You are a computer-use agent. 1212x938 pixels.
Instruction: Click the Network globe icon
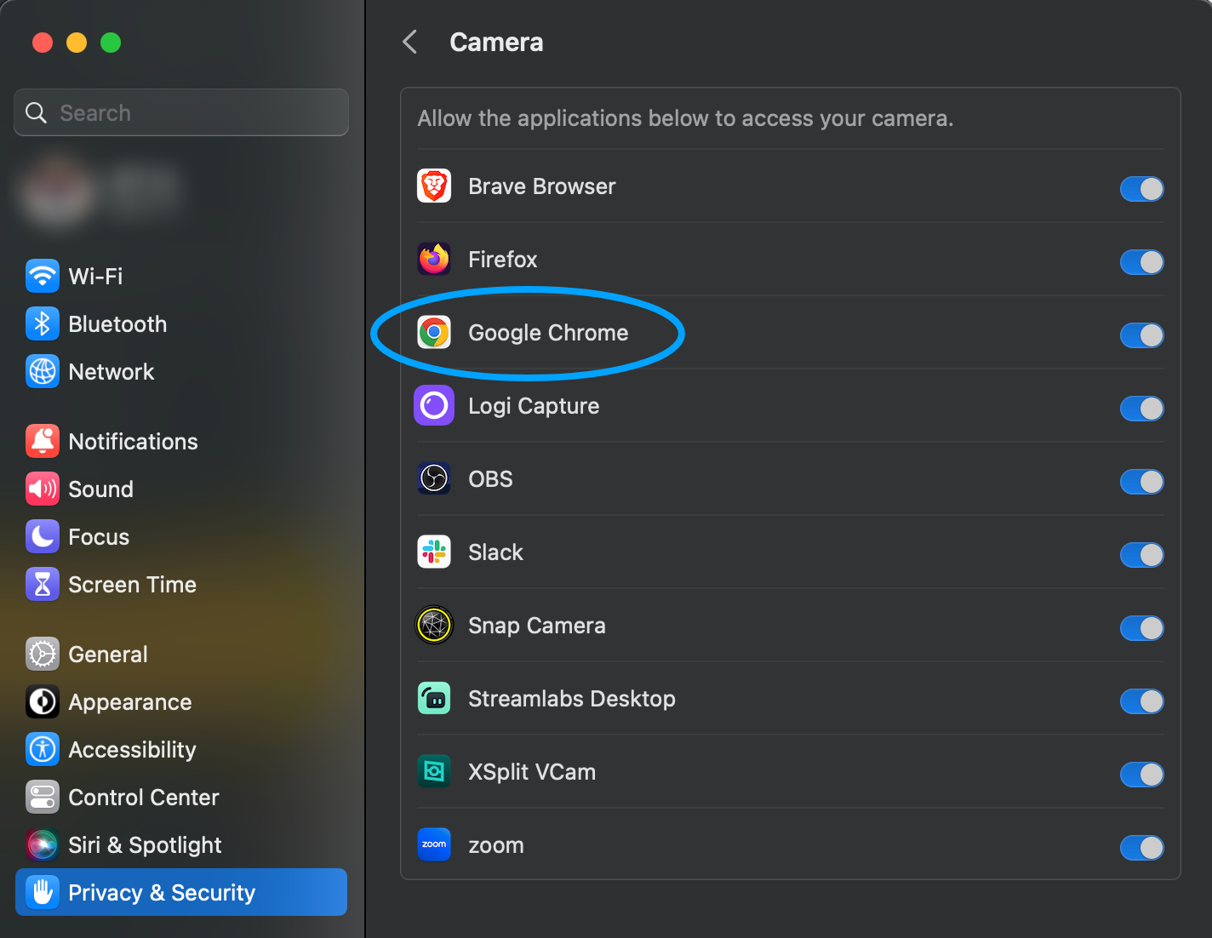pos(43,371)
